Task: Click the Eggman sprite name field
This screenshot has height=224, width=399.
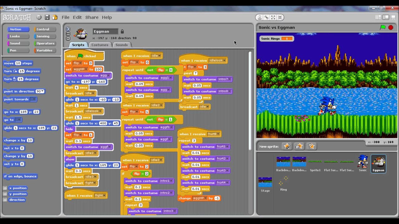Action: point(105,31)
